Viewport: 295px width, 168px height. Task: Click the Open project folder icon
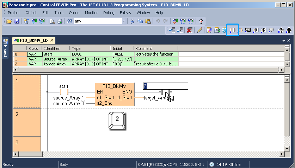pos(9,21)
